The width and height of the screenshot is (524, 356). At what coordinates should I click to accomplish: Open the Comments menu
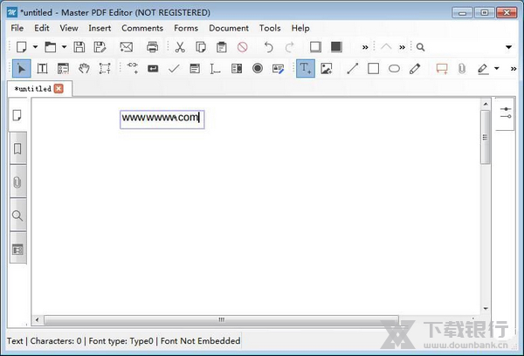(x=142, y=28)
